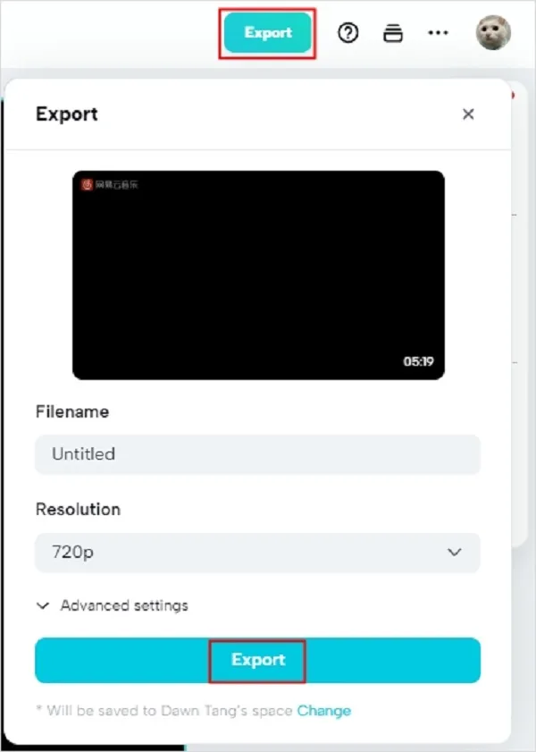Click the Filename label
Screen dimensions: 536x752
72,412
